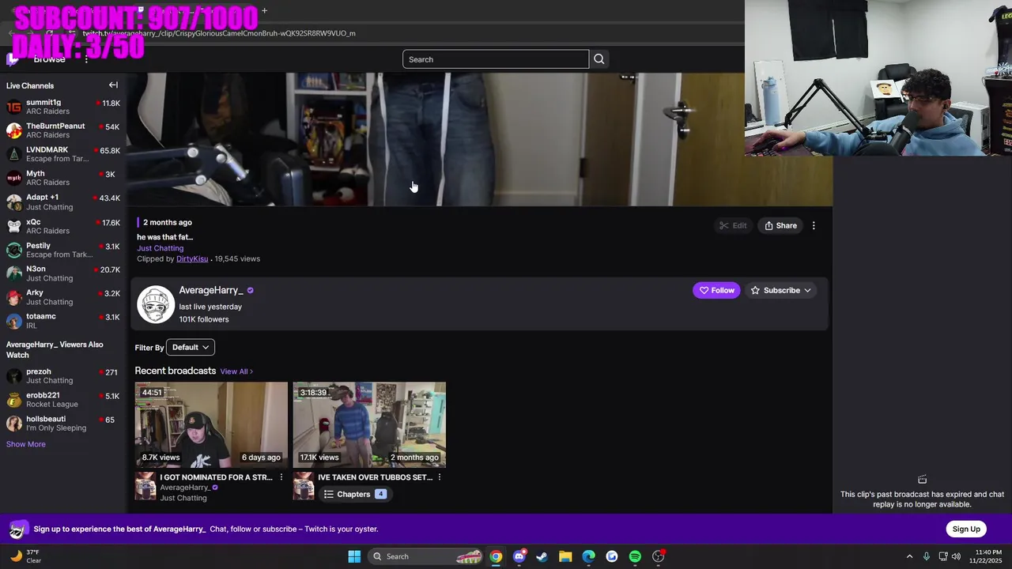Screen dimensions: 1012x569
Task: Open hollsbeauti channel avatar
Action: [13, 424]
